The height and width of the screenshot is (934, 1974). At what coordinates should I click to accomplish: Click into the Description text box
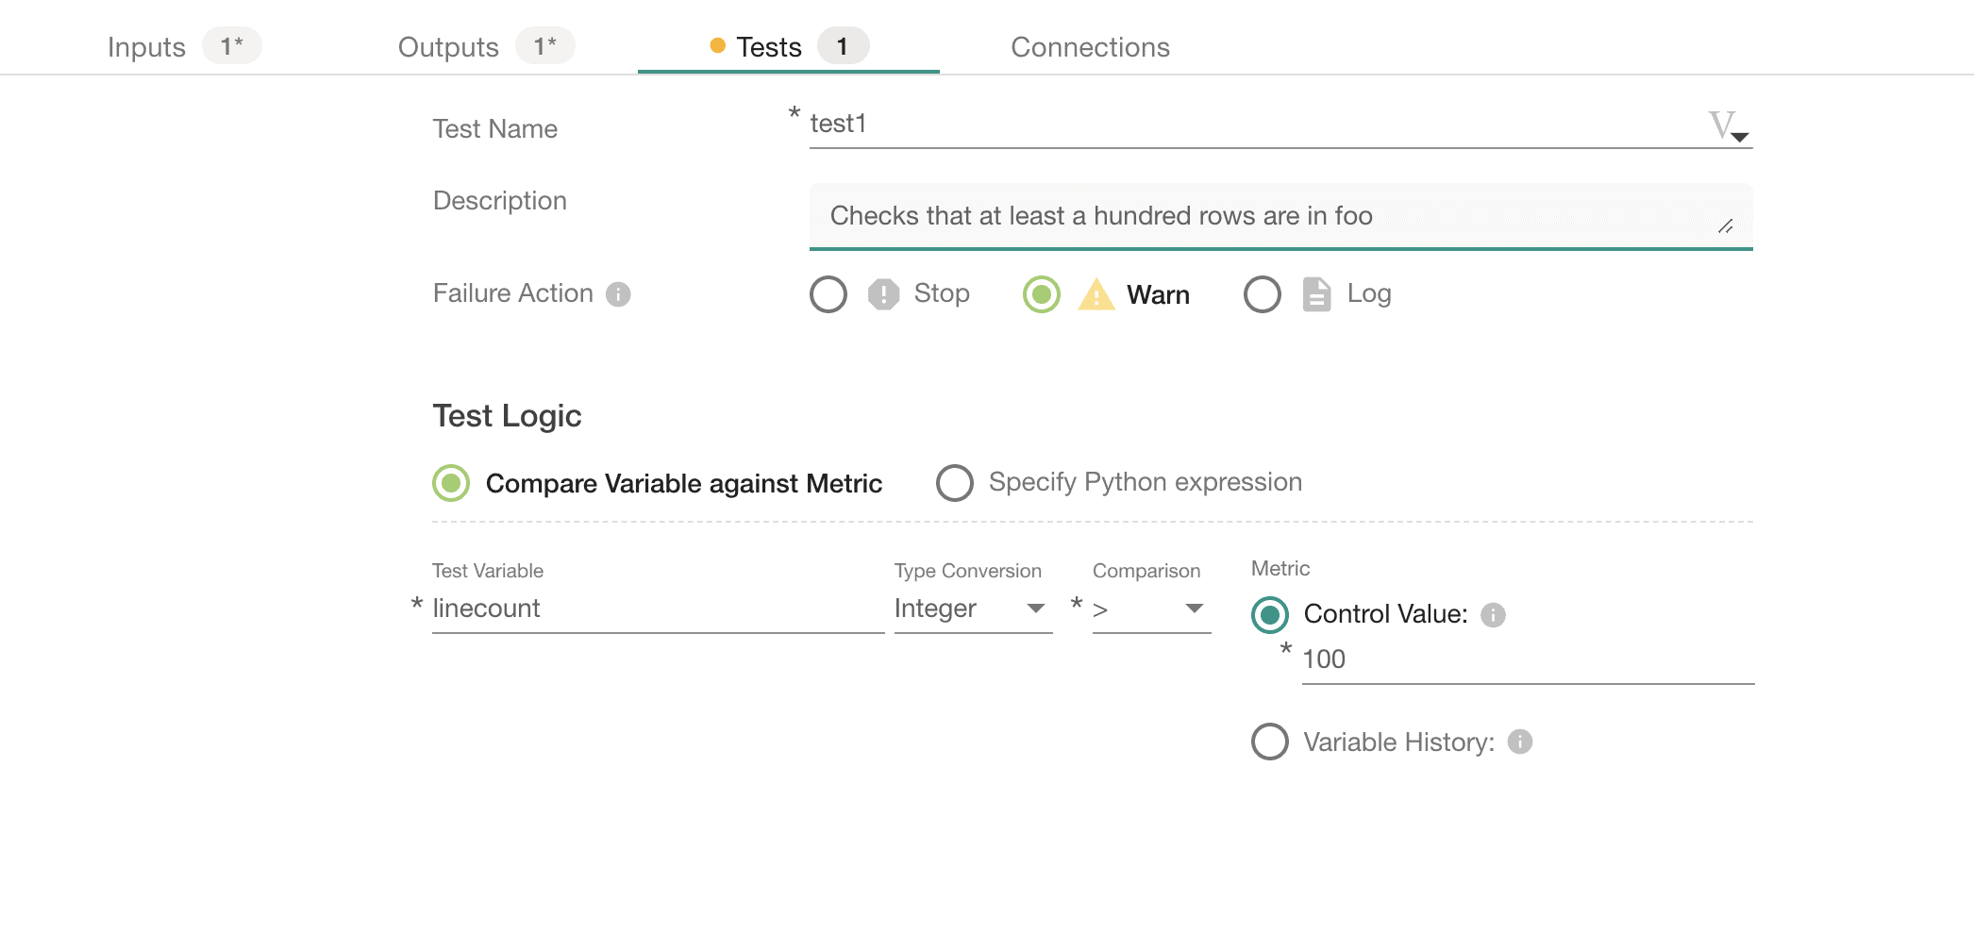click(1264, 216)
